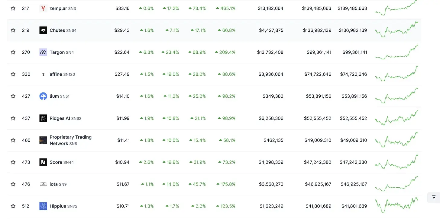Click the lium SN51 umbrella icon
This screenshot has width=440, height=219.
[x=43, y=96]
